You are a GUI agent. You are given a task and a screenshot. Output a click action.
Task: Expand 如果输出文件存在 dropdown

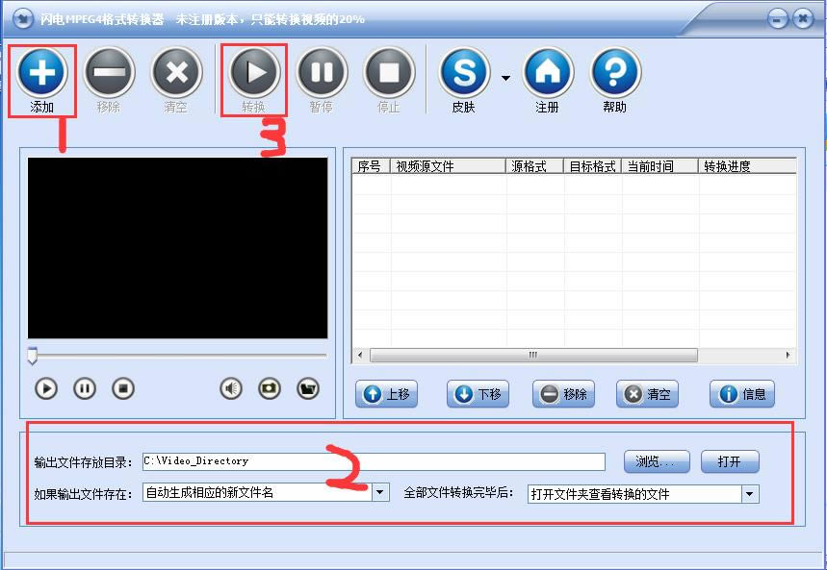[379, 493]
